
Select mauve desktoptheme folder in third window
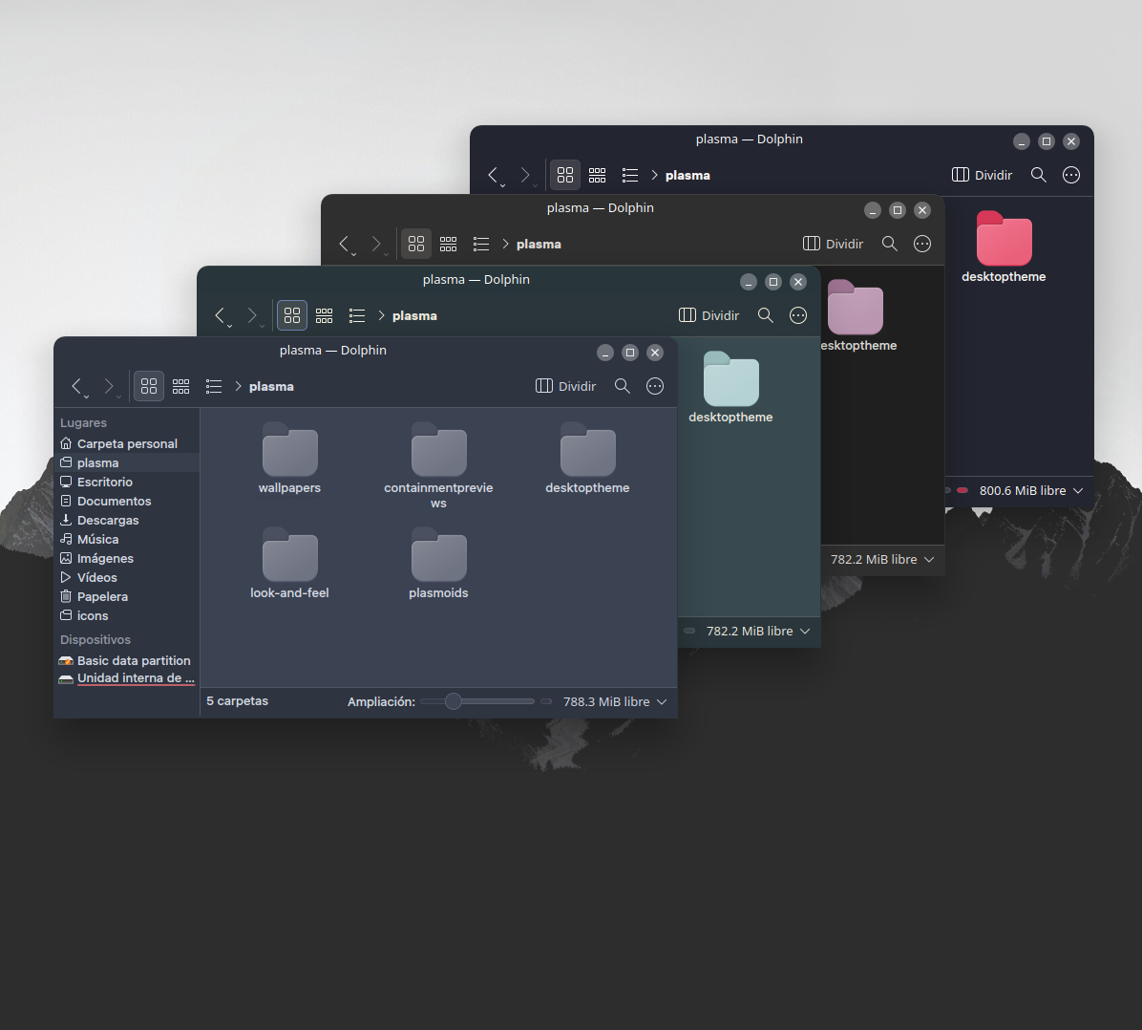pyautogui.click(x=856, y=316)
